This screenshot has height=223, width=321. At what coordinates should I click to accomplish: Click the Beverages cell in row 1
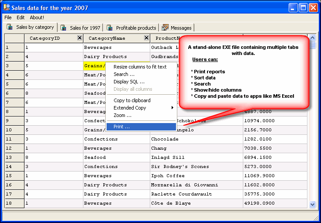(117, 48)
